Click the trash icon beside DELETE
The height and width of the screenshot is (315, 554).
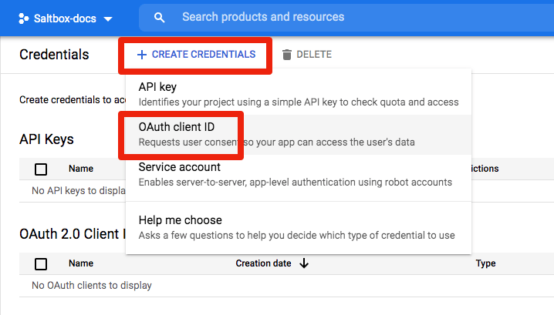click(287, 55)
